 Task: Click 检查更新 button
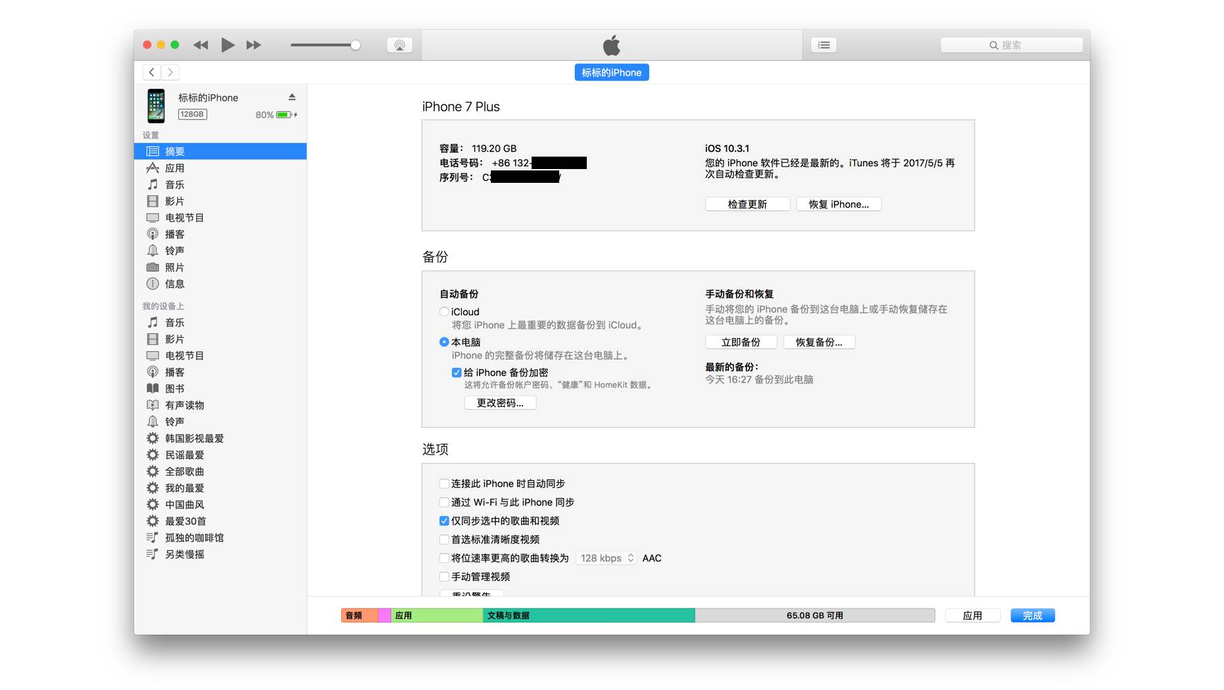click(748, 204)
